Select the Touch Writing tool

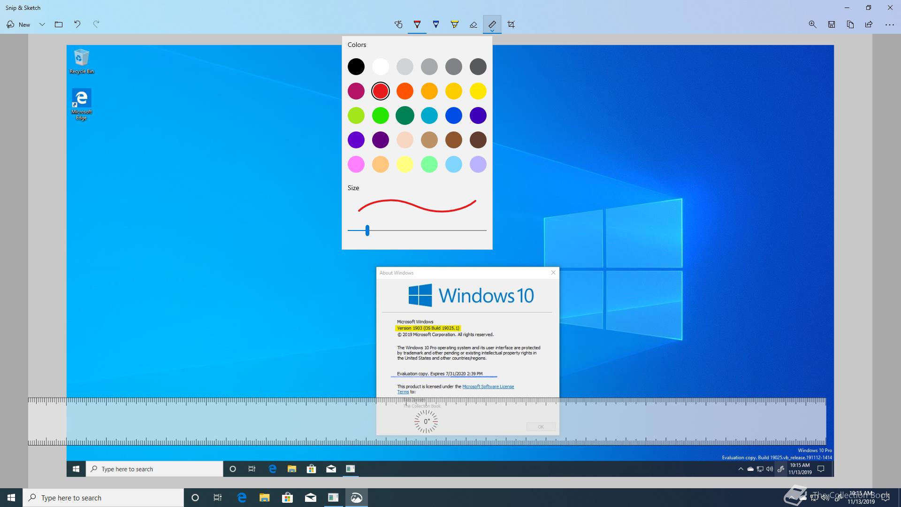pos(398,24)
